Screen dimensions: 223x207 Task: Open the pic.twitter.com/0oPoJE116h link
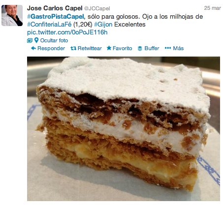(x=67, y=32)
